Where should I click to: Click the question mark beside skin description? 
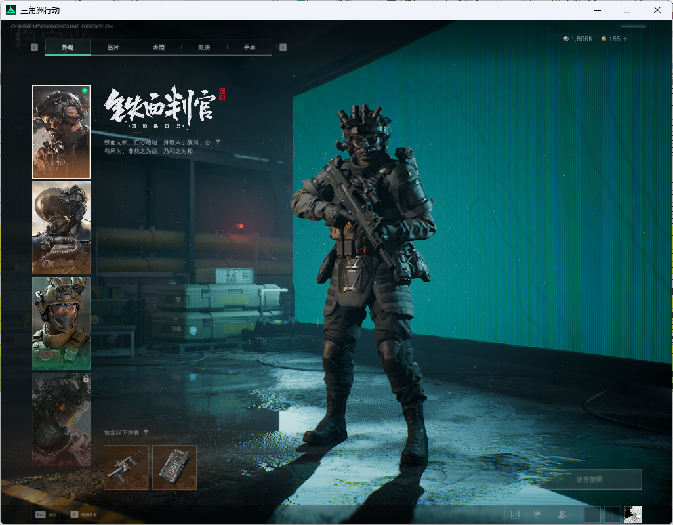(218, 142)
